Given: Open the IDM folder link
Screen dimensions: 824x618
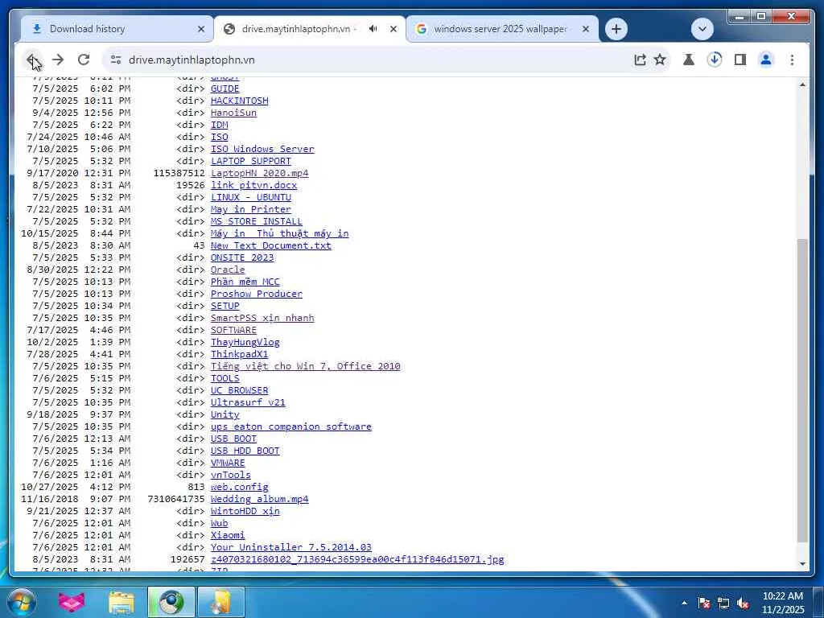Looking at the screenshot, I should 219,125.
